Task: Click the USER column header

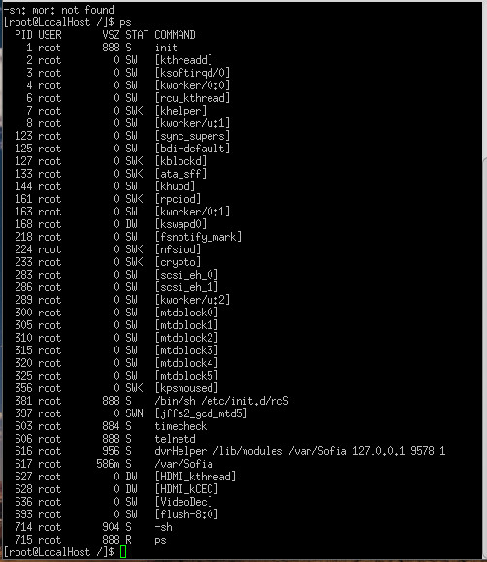Action: [49, 35]
